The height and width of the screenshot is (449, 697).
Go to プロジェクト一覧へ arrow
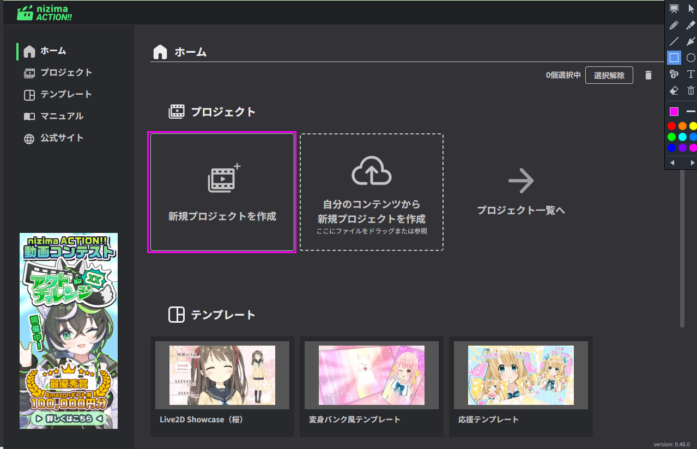[x=520, y=181]
